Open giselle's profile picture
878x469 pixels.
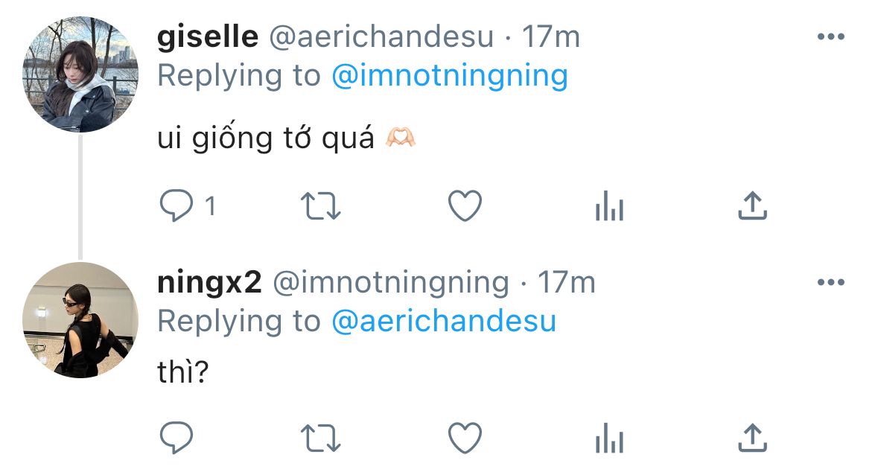tap(80, 74)
